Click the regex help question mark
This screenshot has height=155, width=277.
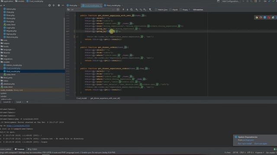(x=190, y=9)
